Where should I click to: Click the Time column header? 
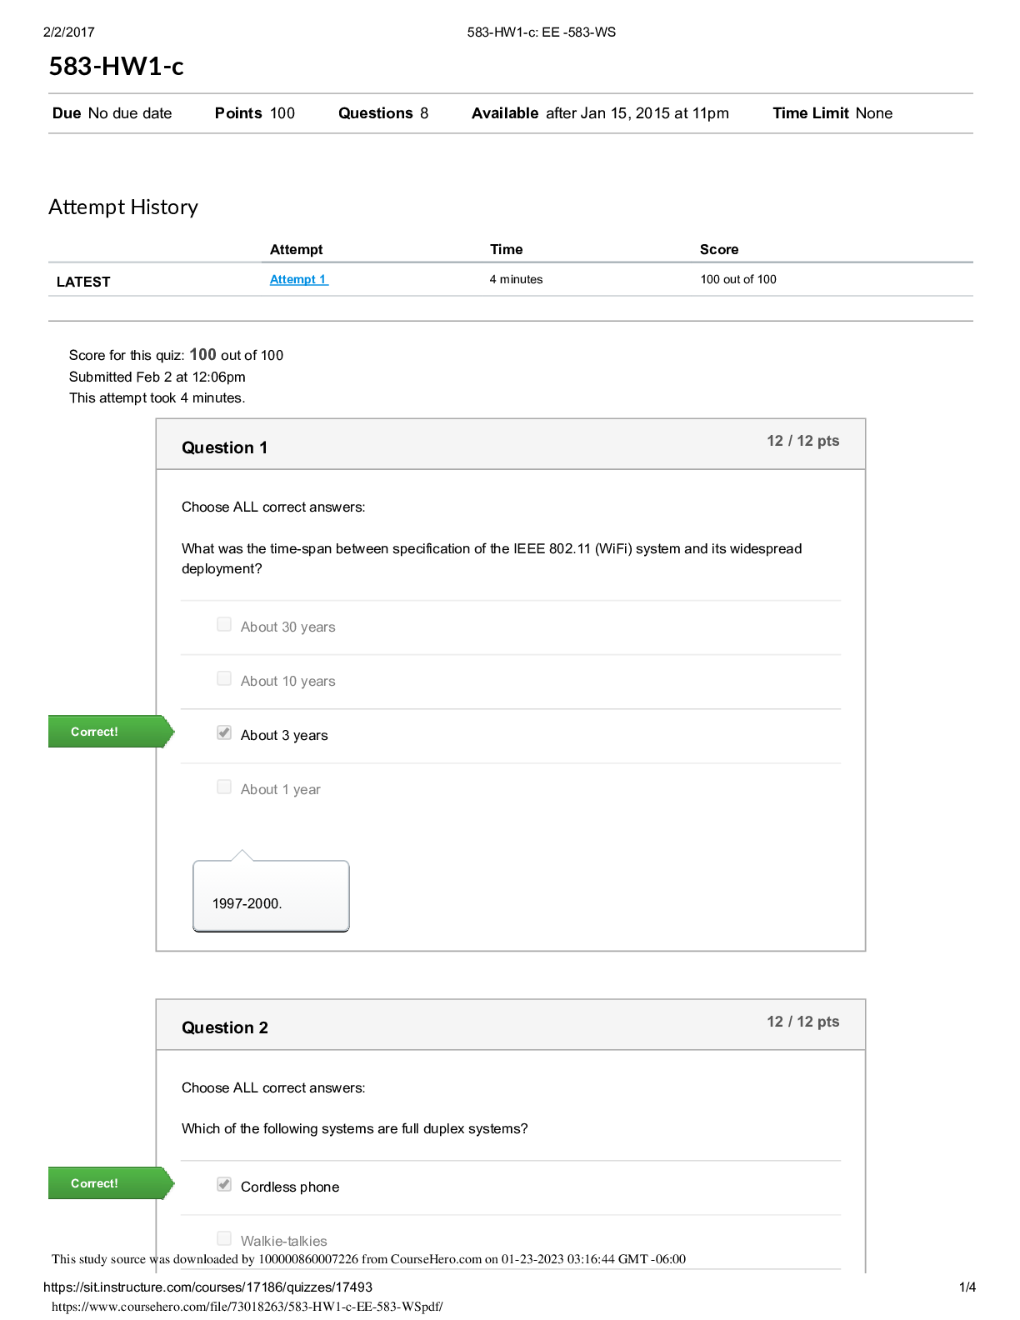pyautogui.click(x=506, y=249)
